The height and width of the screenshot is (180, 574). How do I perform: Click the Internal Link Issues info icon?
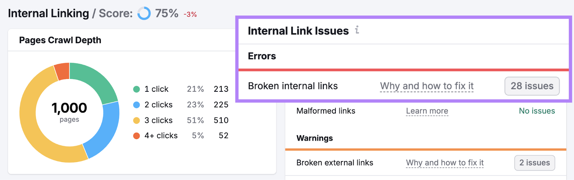357,30
